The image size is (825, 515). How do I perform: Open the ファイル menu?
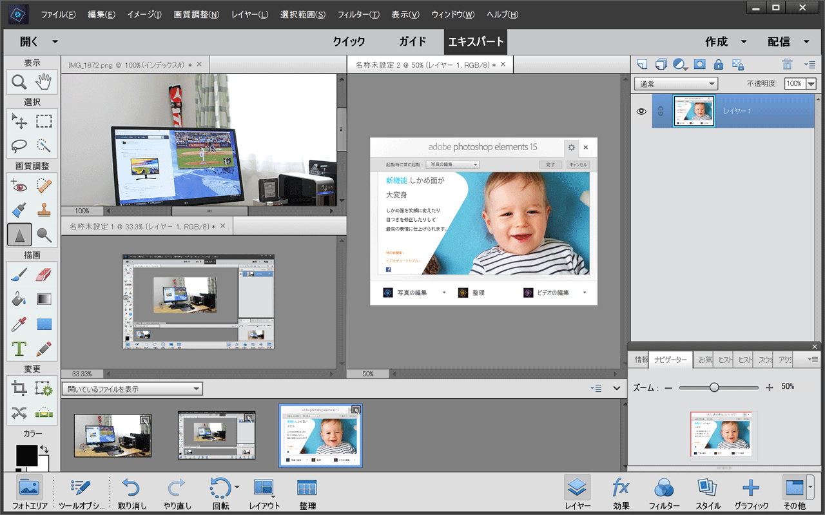coord(58,15)
